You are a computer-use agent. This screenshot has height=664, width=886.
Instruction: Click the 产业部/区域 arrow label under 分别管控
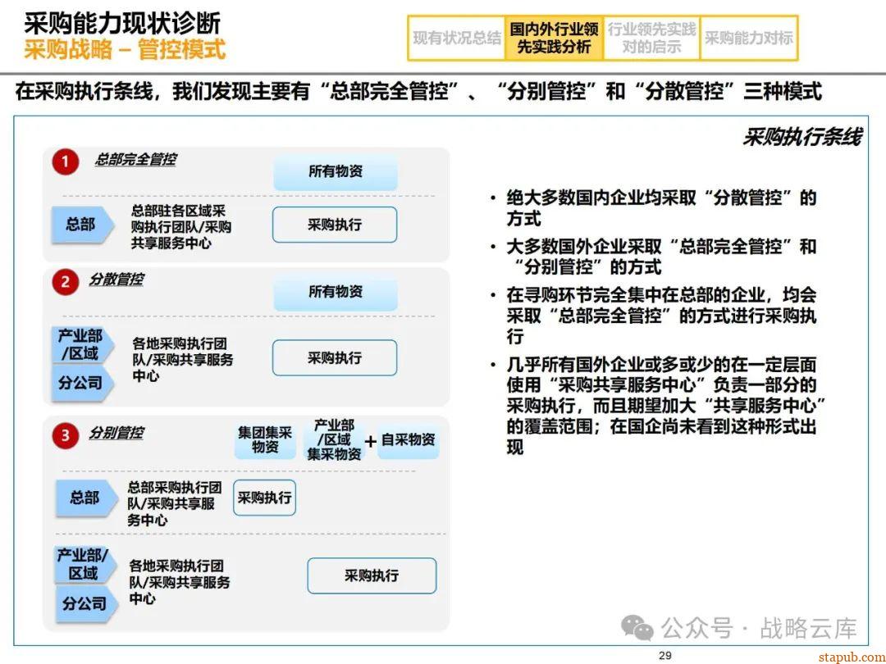pos(84,565)
